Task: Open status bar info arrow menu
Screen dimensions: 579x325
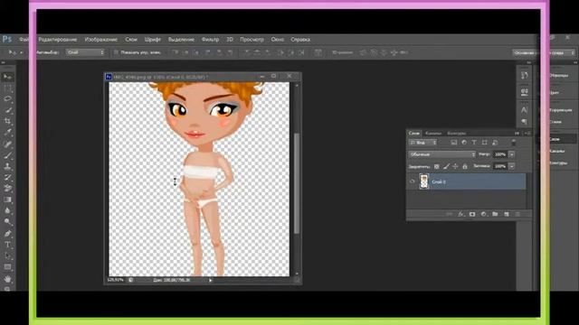Action: coord(211,280)
